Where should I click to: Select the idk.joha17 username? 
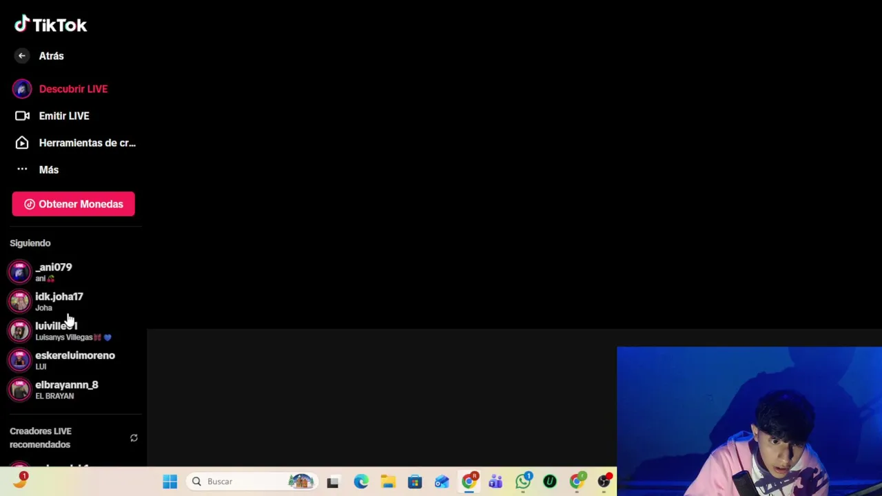(x=59, y=296)
